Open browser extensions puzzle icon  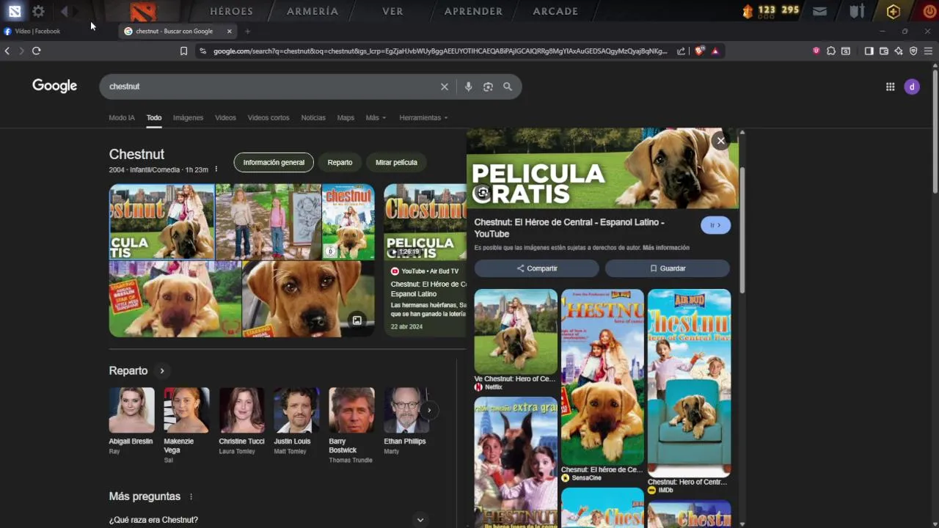pos(831,51)
